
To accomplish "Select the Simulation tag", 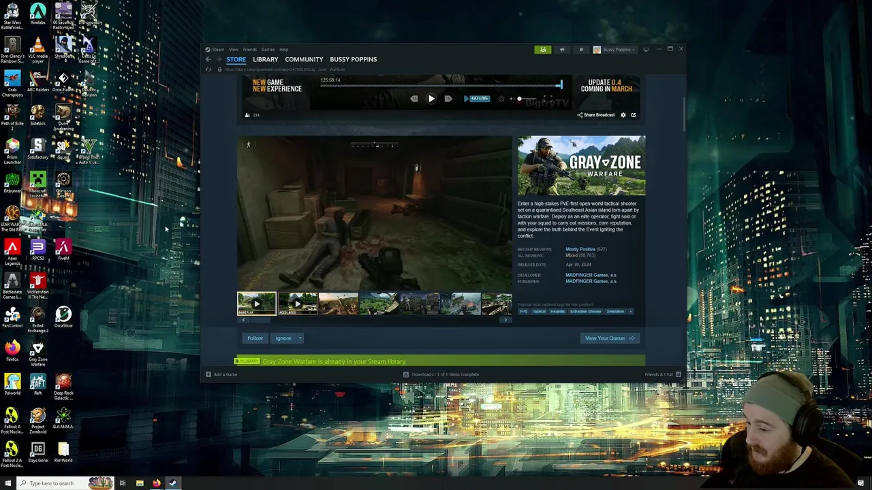I will point(615,312).
